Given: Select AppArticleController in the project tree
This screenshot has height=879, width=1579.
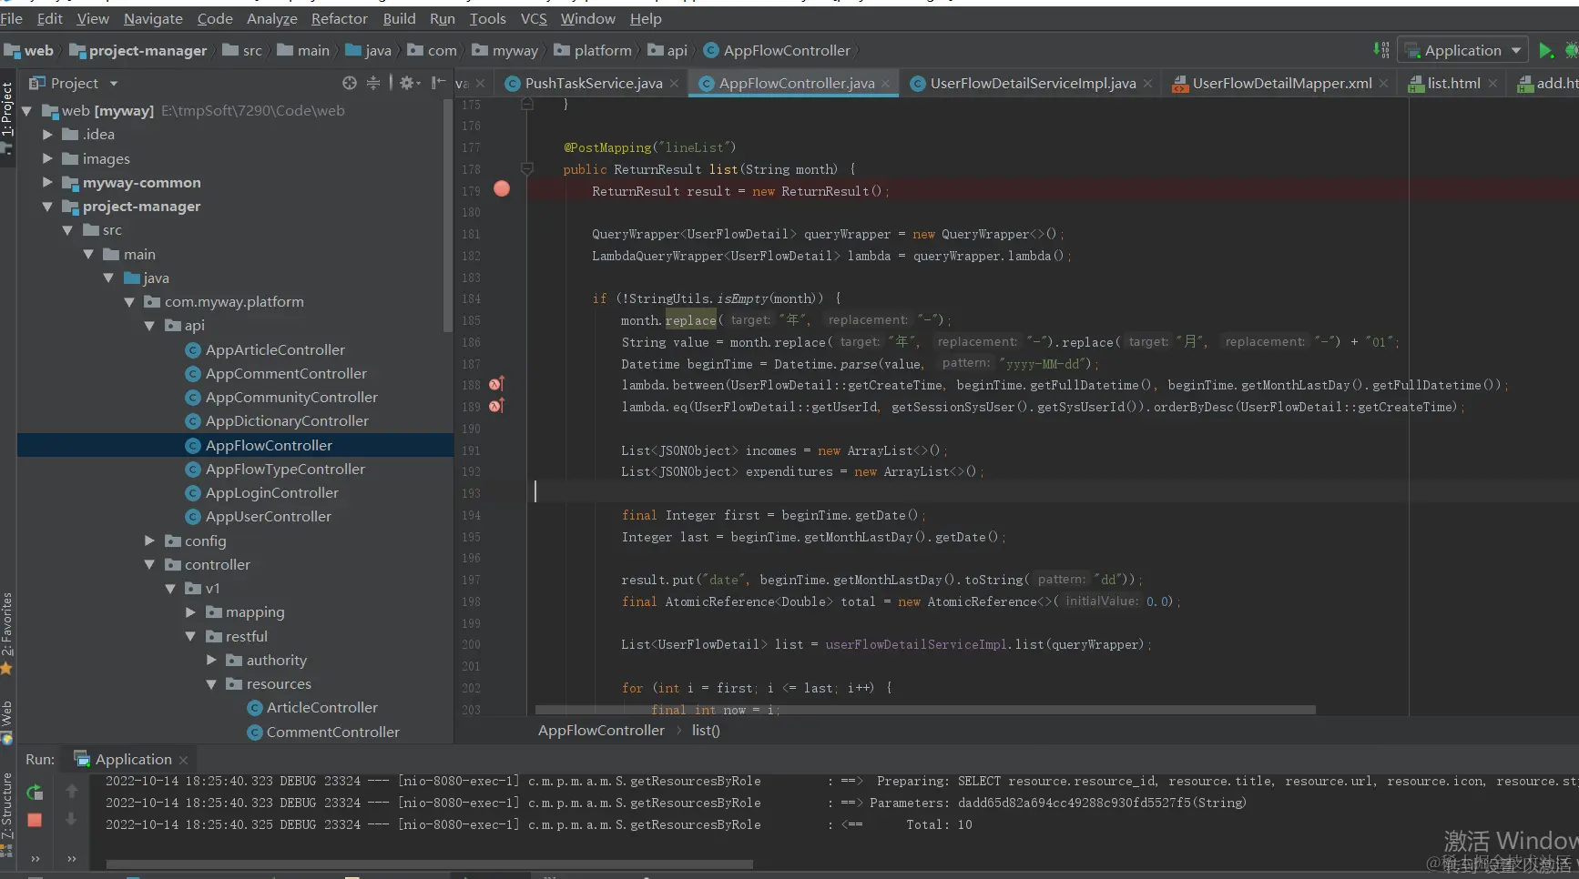Looking at the screenshot, I should coord(275,350).
